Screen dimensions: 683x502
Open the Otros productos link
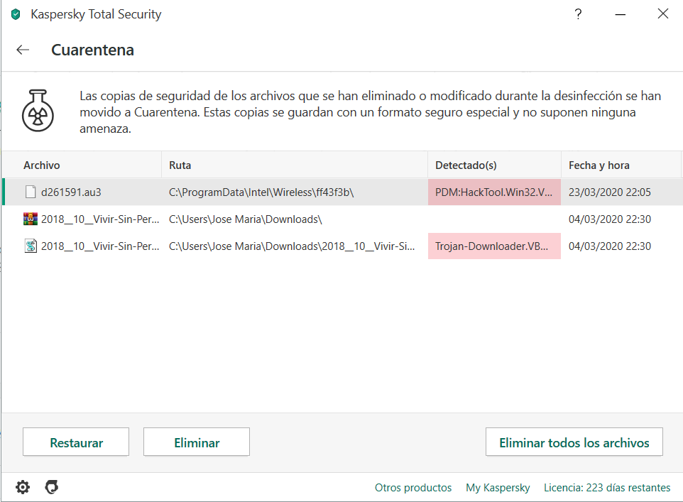(413, 488)
